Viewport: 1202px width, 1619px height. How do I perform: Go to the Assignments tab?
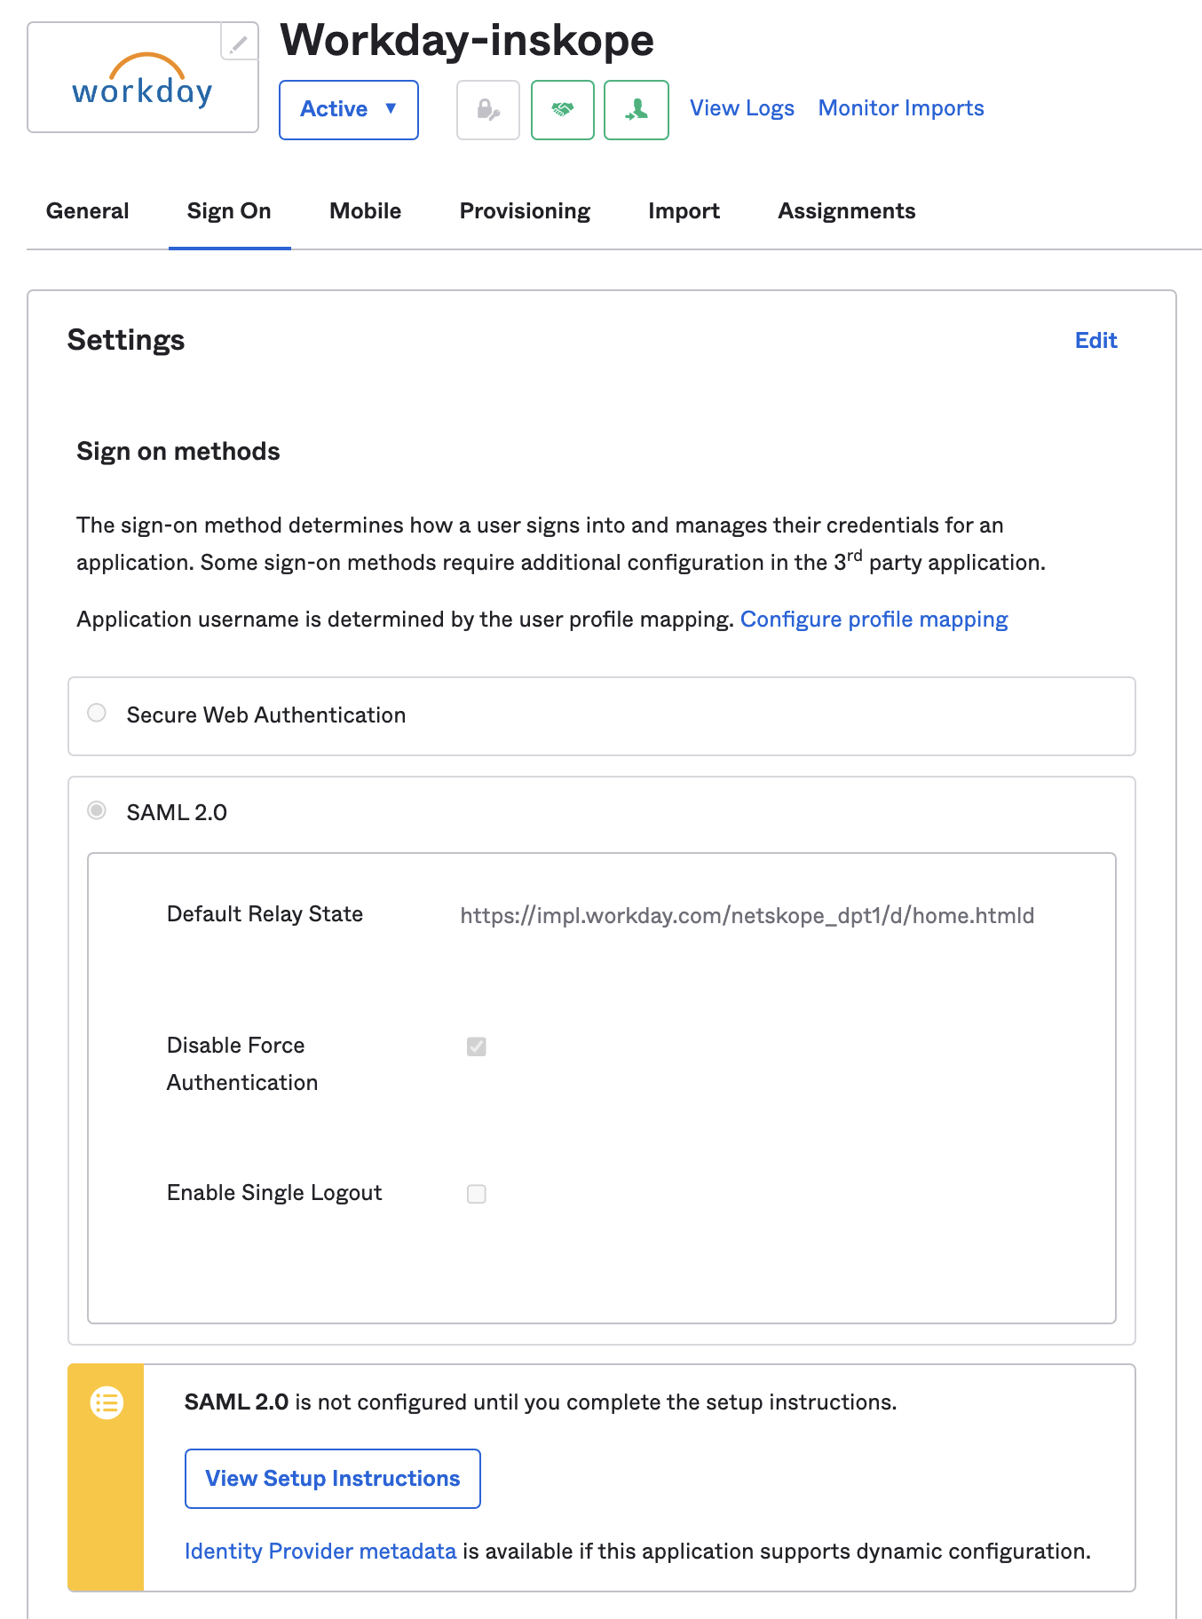pos(846,211)
